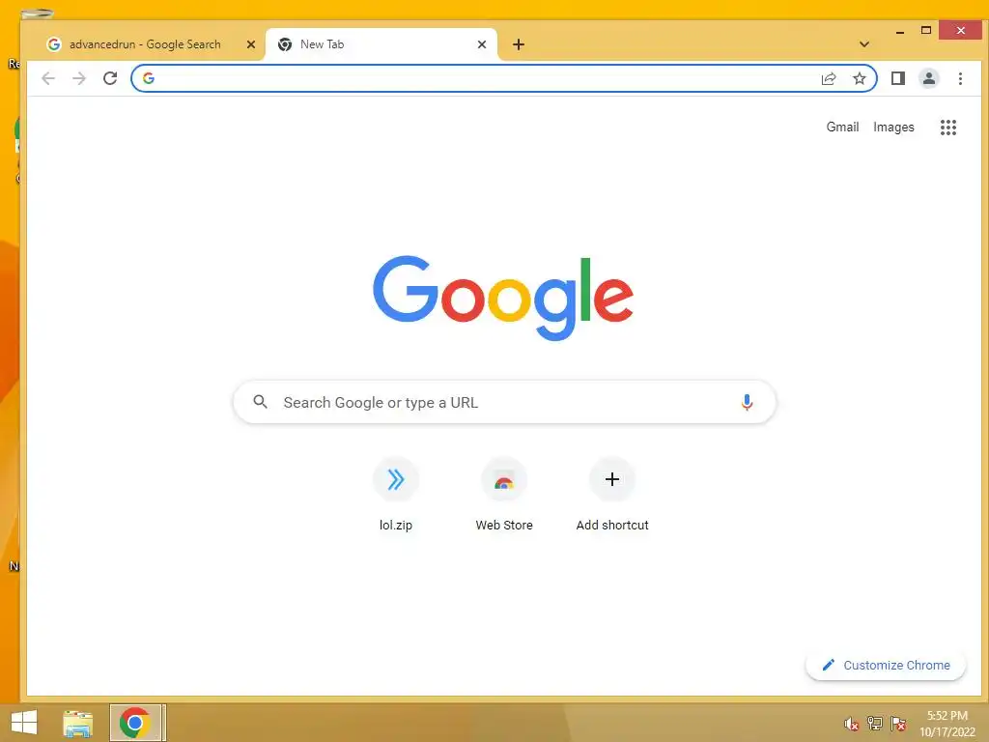Open the Images link
Image resolution: width=989 pixels, height=742 pixels.
pos(893,128)
